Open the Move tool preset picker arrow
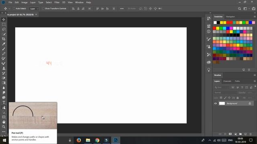This screenshot has height=144, width=257. pos(9,9)
